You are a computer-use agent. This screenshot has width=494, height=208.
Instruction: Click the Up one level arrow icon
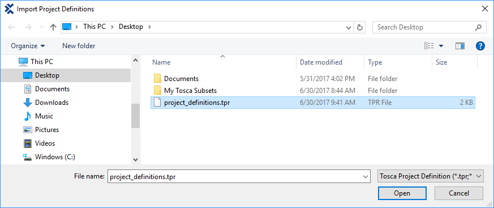(53, 27)
